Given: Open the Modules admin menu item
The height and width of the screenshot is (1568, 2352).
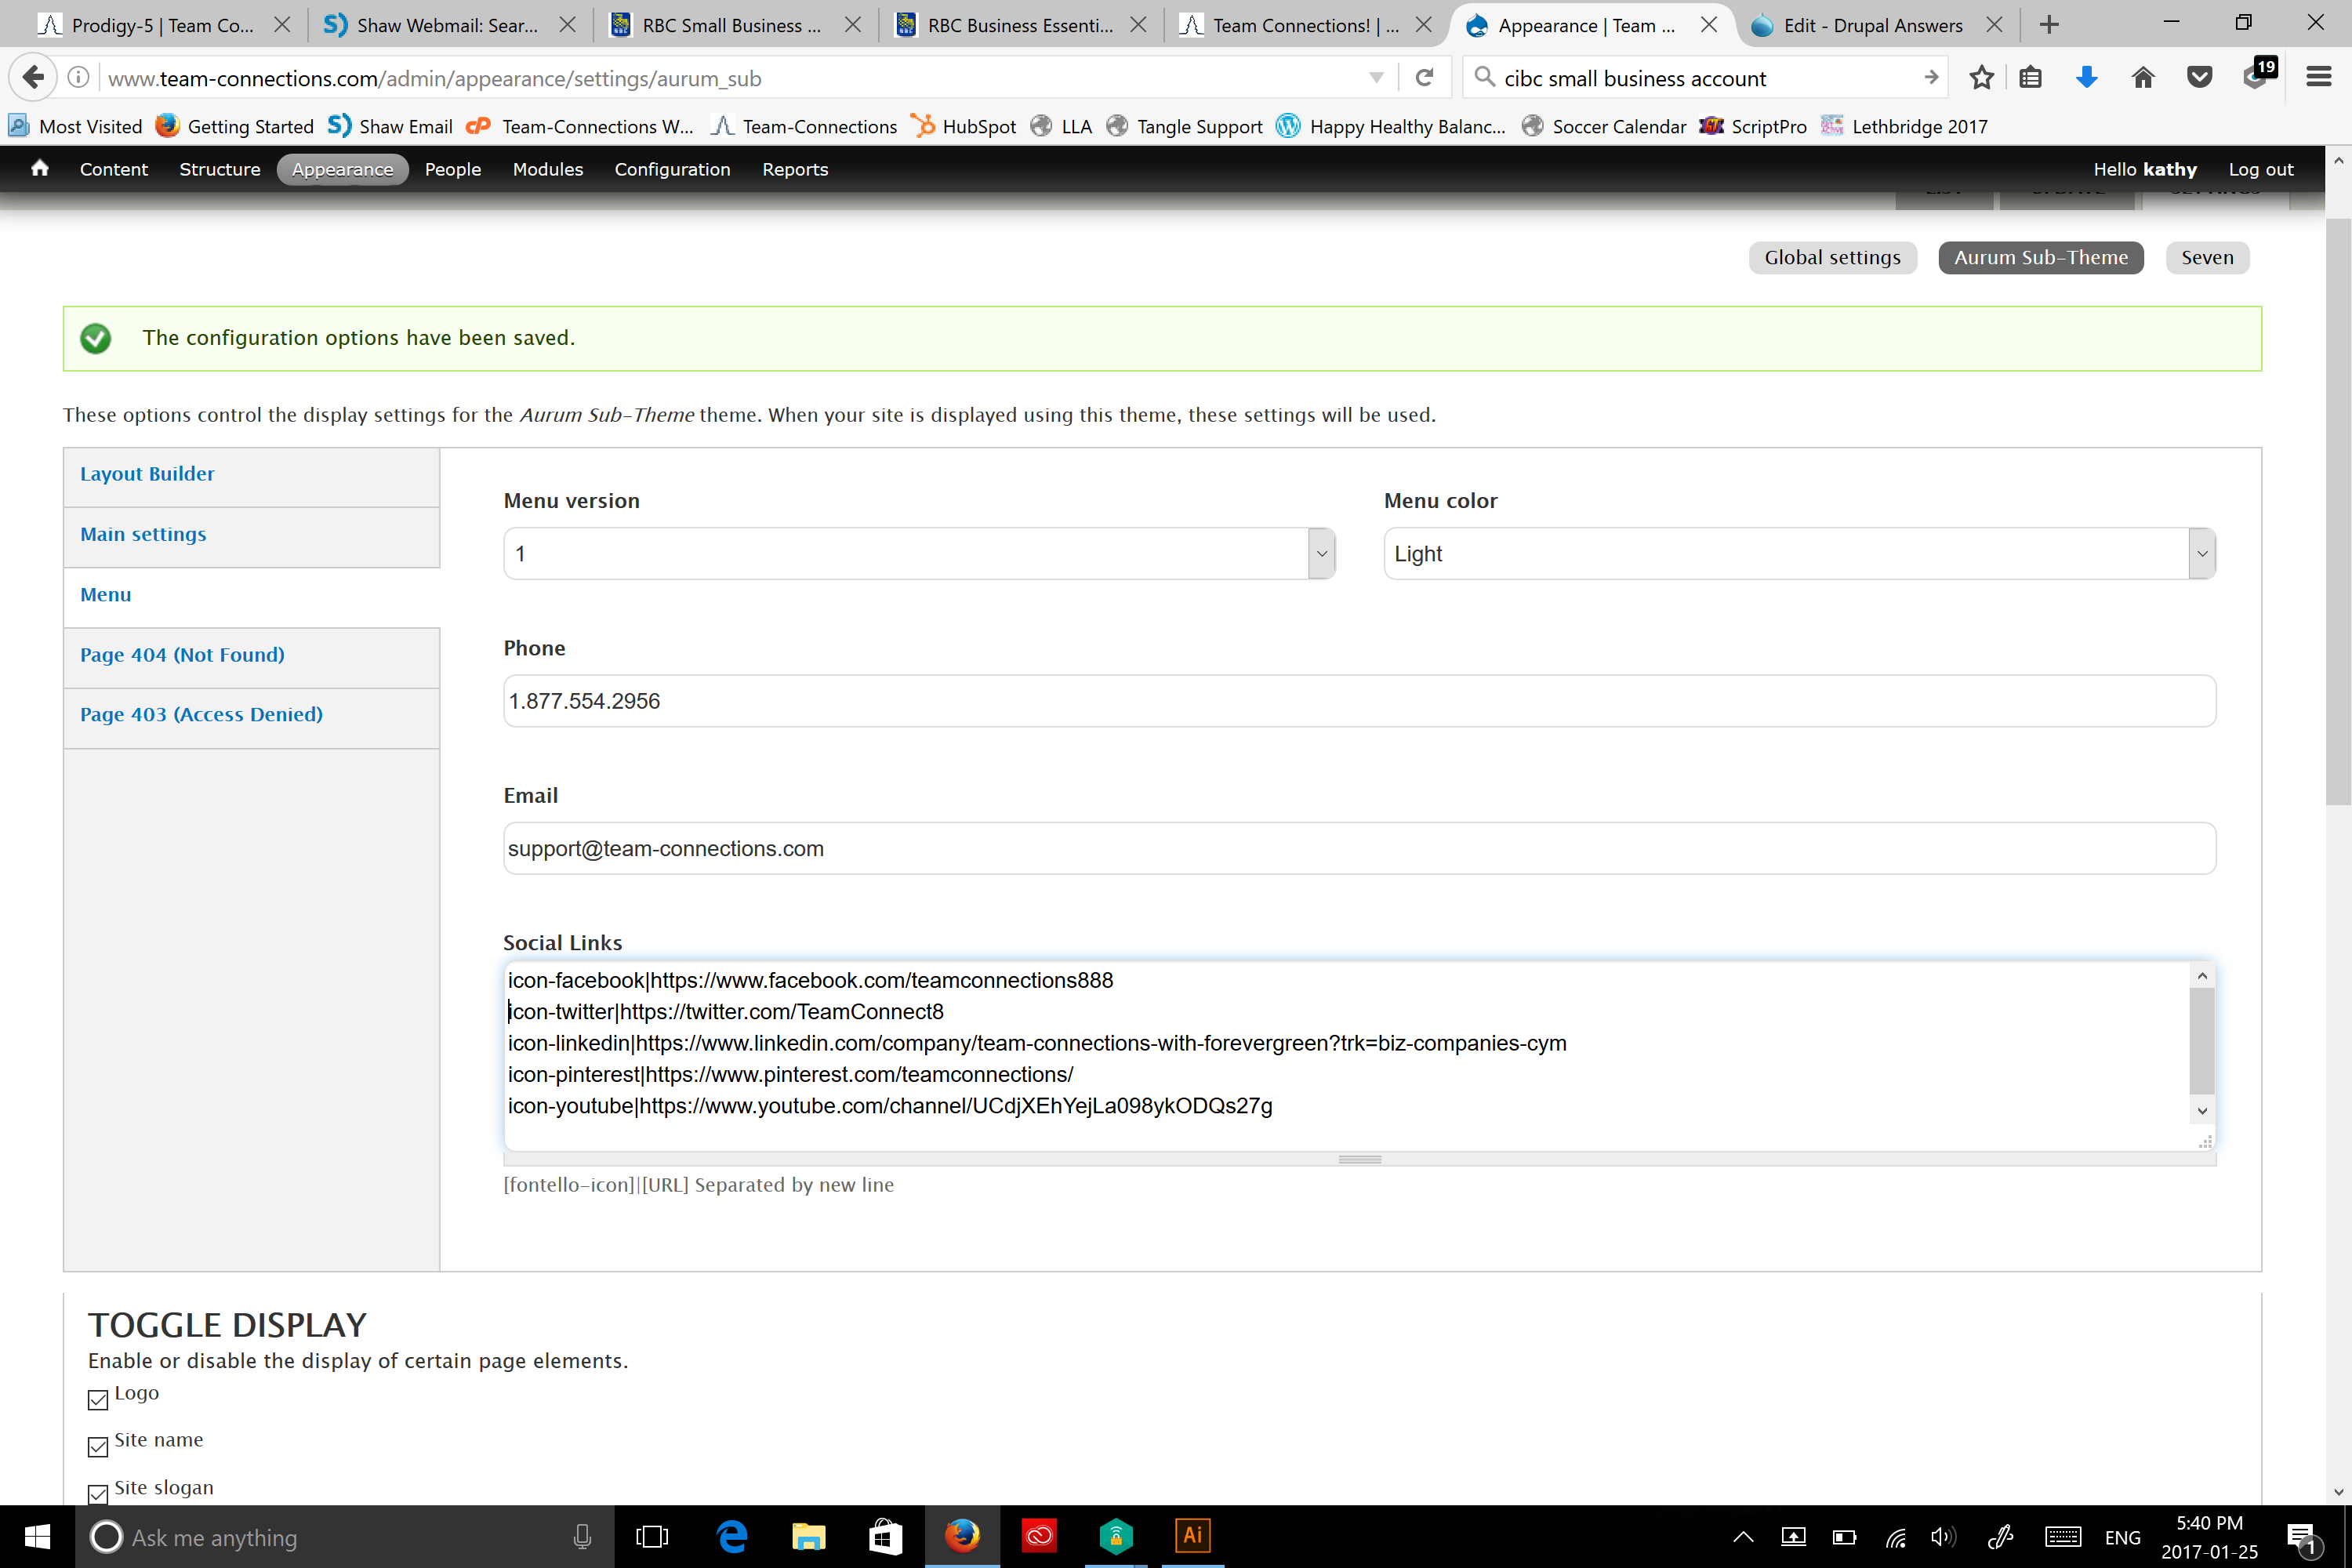Looking at the screenshot, I should tap(547, 169).
